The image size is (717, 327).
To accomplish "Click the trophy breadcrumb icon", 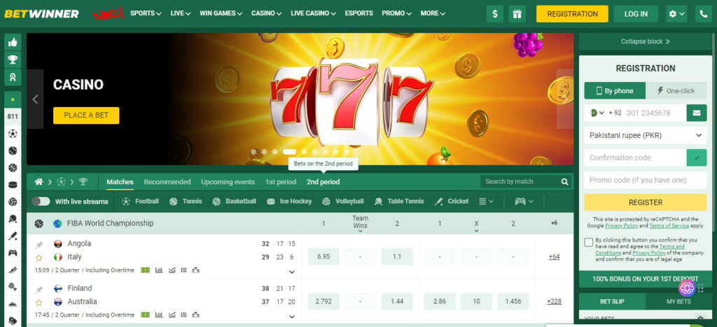I will pyautogui.click(x=83, y=181).
